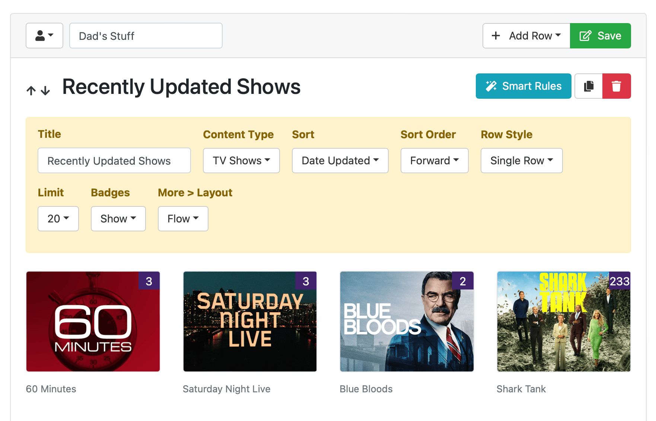Click the Dad's Stuff name field
This screenshot has height=421, width=656.
[146, 36]
